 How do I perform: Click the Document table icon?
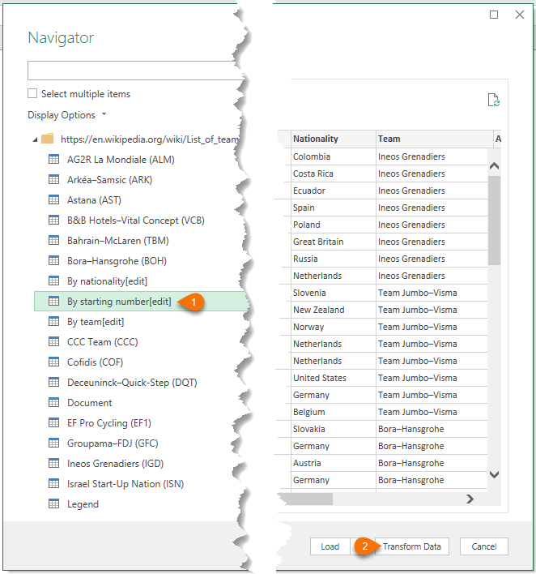(53, 403)
